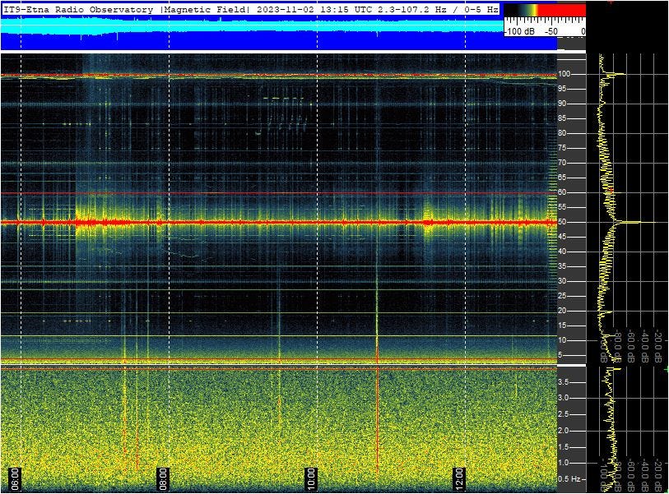Viewport: 669px width, 494px height.
Task: Click the 'Magnetic Field' title label
Action: pyautogui.click(x=206, y=9)
